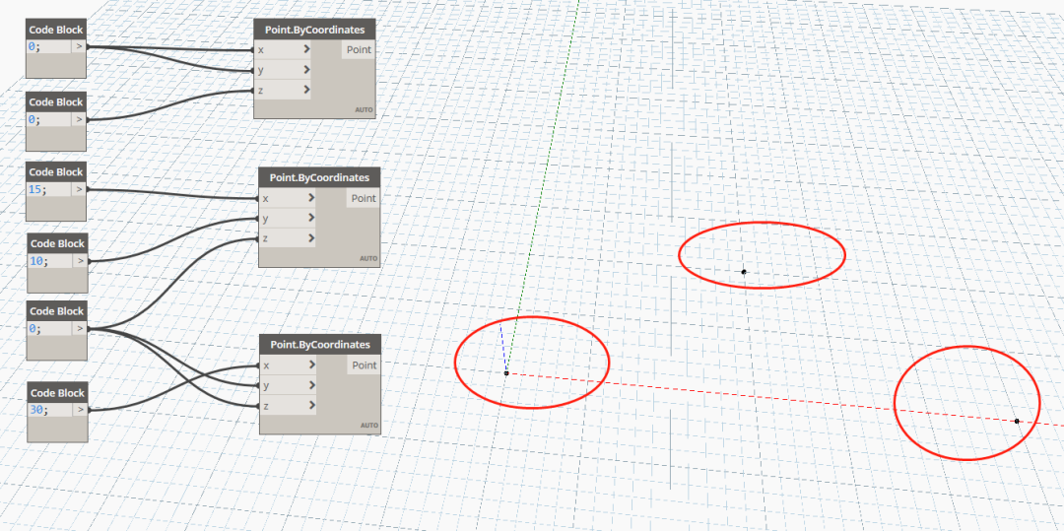The height and width of the screenshot is (531, 1064).
Task: Click output port arrow of the 15; Code Block
Action: coord(79,190)
